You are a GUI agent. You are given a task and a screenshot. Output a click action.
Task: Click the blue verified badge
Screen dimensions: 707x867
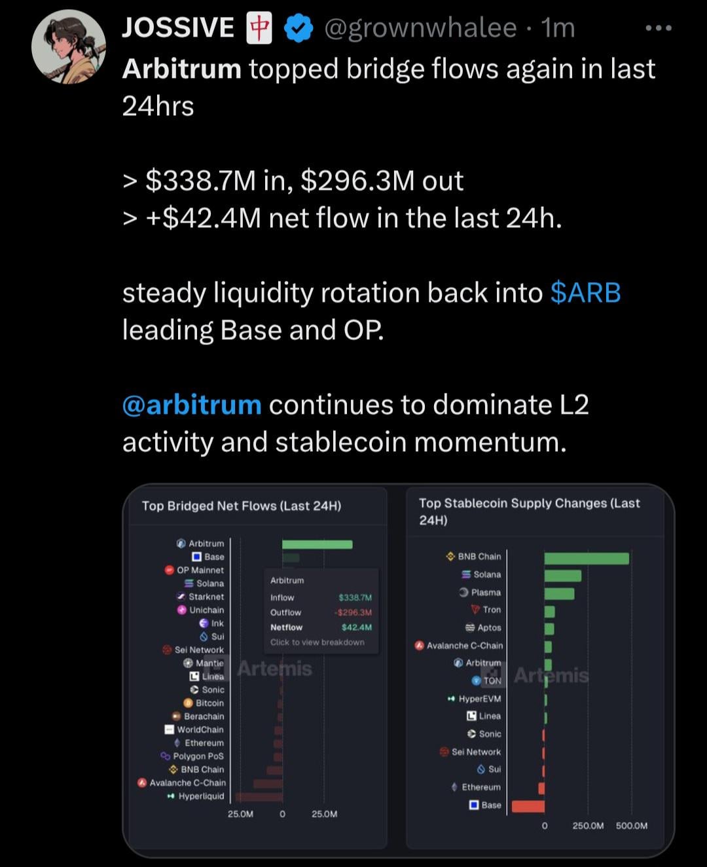pyautogui.click(x=299, y=29)
